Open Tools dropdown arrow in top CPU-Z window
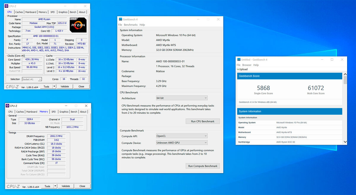 pos(54,87)
